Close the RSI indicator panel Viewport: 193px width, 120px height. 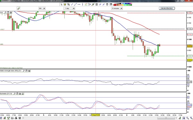29,71
